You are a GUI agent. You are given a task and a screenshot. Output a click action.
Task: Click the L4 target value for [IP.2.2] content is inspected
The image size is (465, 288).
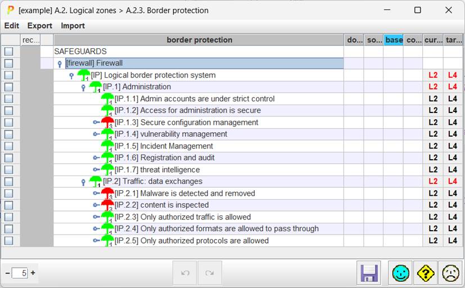(453, 205)
